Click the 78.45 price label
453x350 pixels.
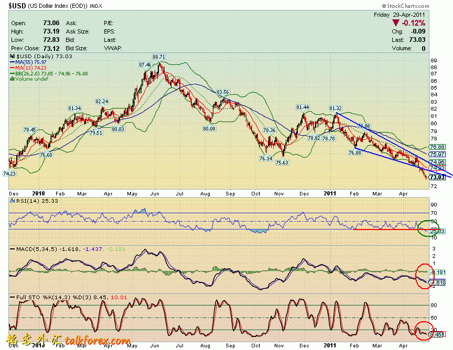click(30, 130)
